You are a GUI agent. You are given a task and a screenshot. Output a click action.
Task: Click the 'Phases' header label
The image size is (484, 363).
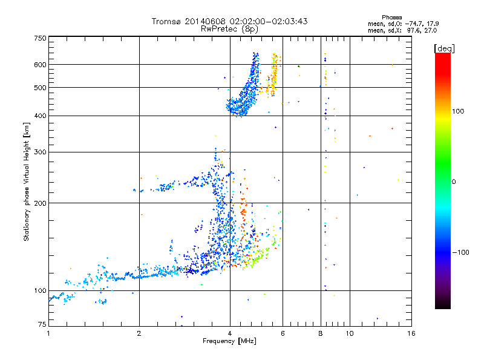[391, 18]
